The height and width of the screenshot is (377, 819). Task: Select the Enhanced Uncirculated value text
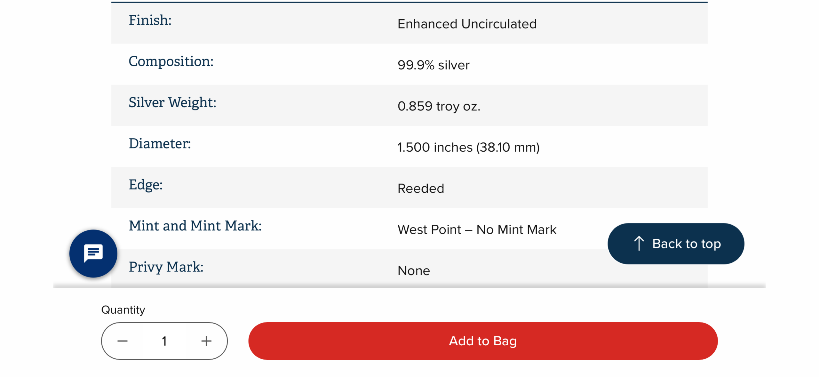pyautogui.click(x=467, y=24)
